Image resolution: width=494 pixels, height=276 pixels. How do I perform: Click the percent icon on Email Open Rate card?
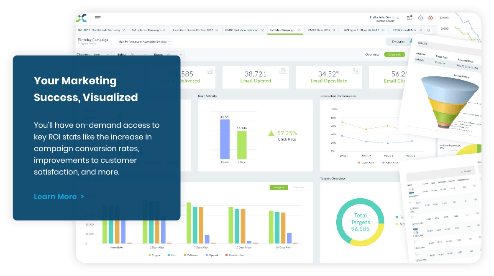coord(356,71)
